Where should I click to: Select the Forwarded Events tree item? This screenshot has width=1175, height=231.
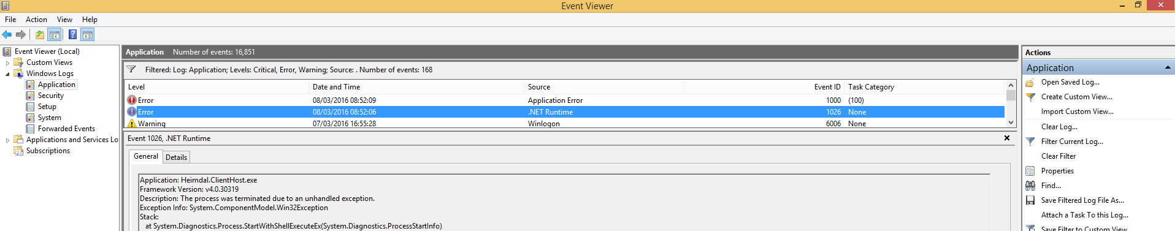point(66,129)
